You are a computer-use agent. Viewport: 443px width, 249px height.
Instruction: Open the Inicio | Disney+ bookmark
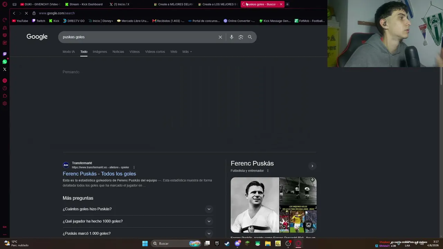(101, 21)
